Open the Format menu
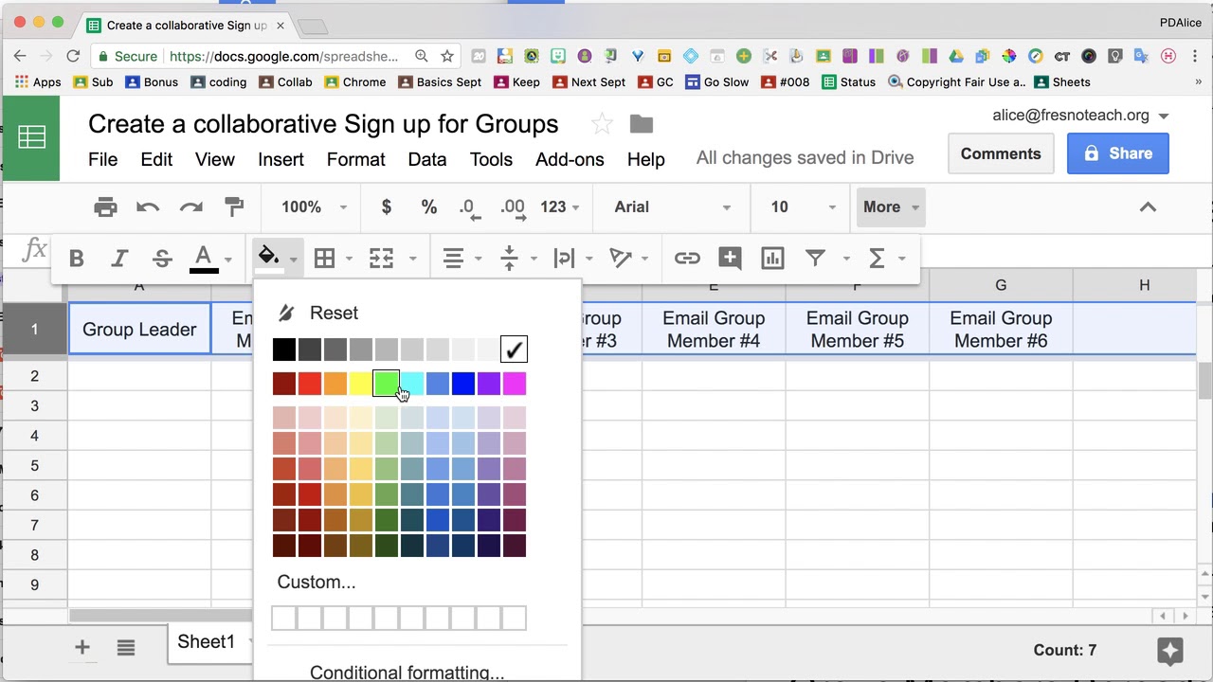Viewport: 1213px width, 682px height. (x=355, y=159)
